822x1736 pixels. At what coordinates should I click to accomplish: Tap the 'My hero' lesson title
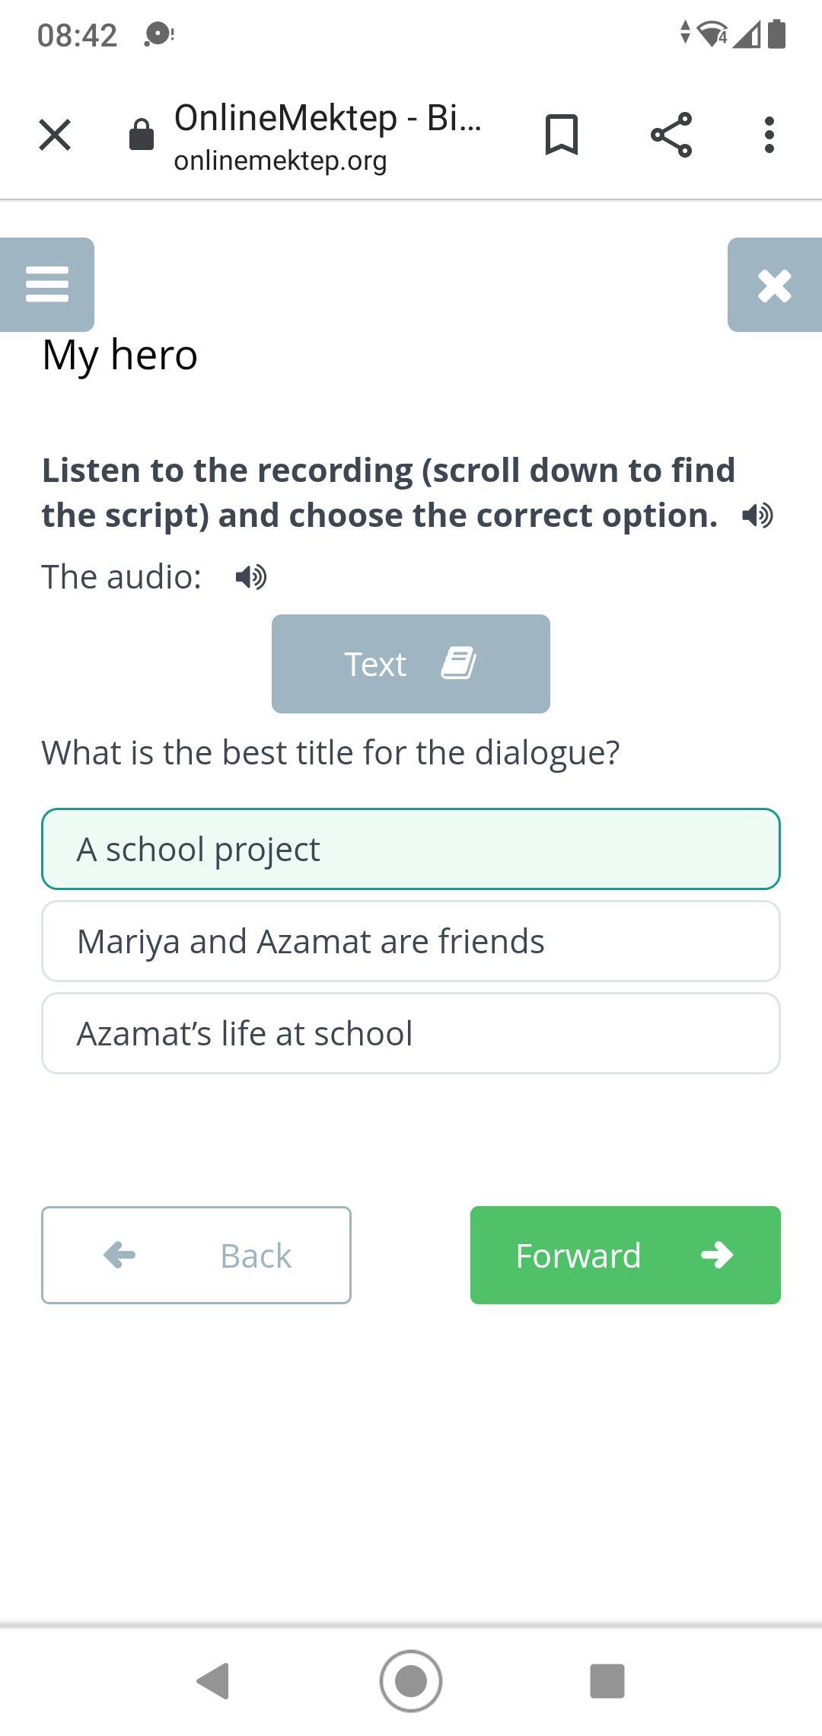[120, 355]
